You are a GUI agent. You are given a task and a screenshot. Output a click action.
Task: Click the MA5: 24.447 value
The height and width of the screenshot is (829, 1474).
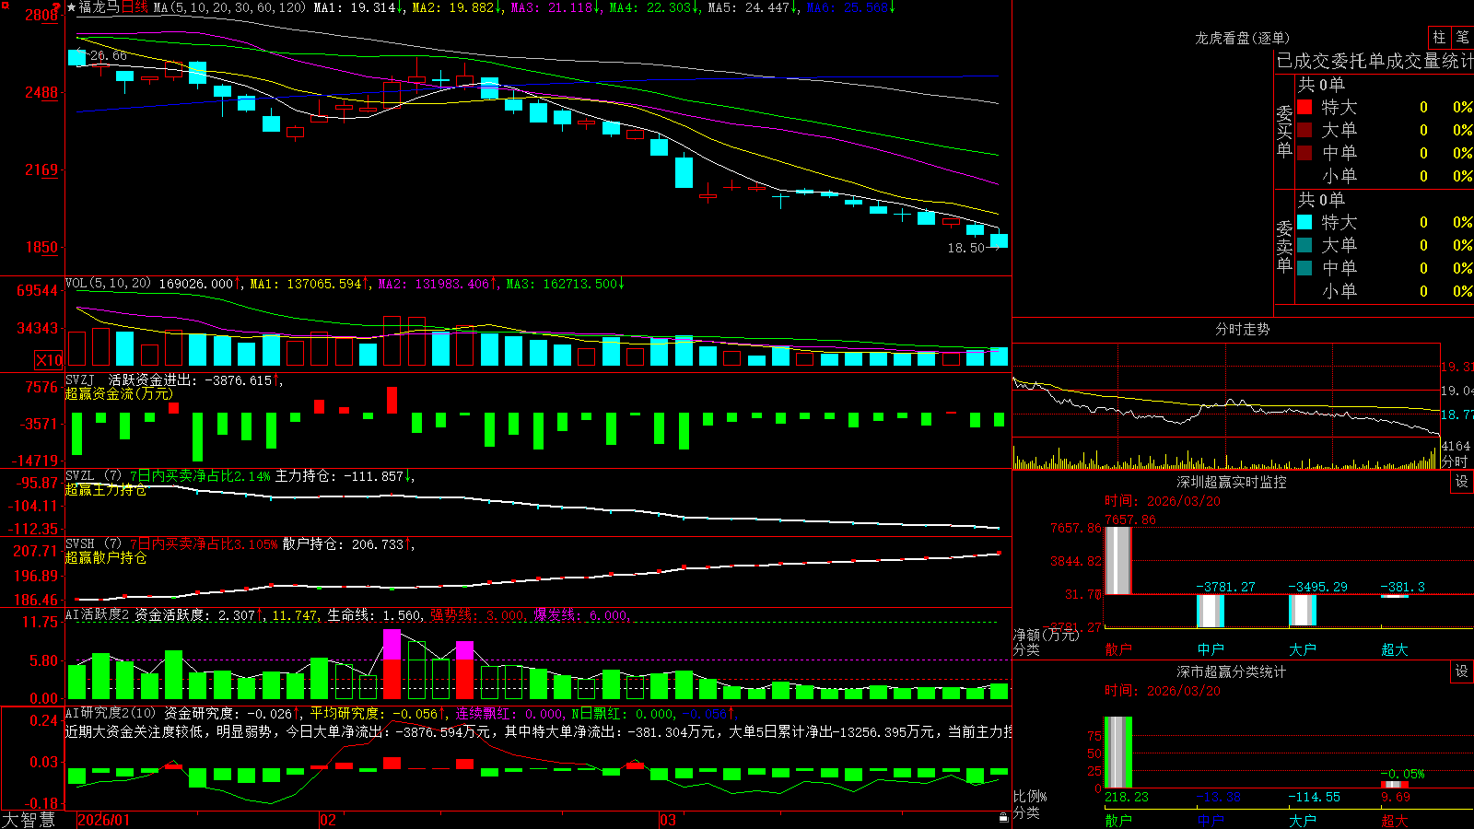tap(749, 7)
